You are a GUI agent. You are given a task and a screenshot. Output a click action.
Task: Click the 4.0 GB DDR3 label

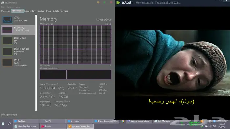103,20
